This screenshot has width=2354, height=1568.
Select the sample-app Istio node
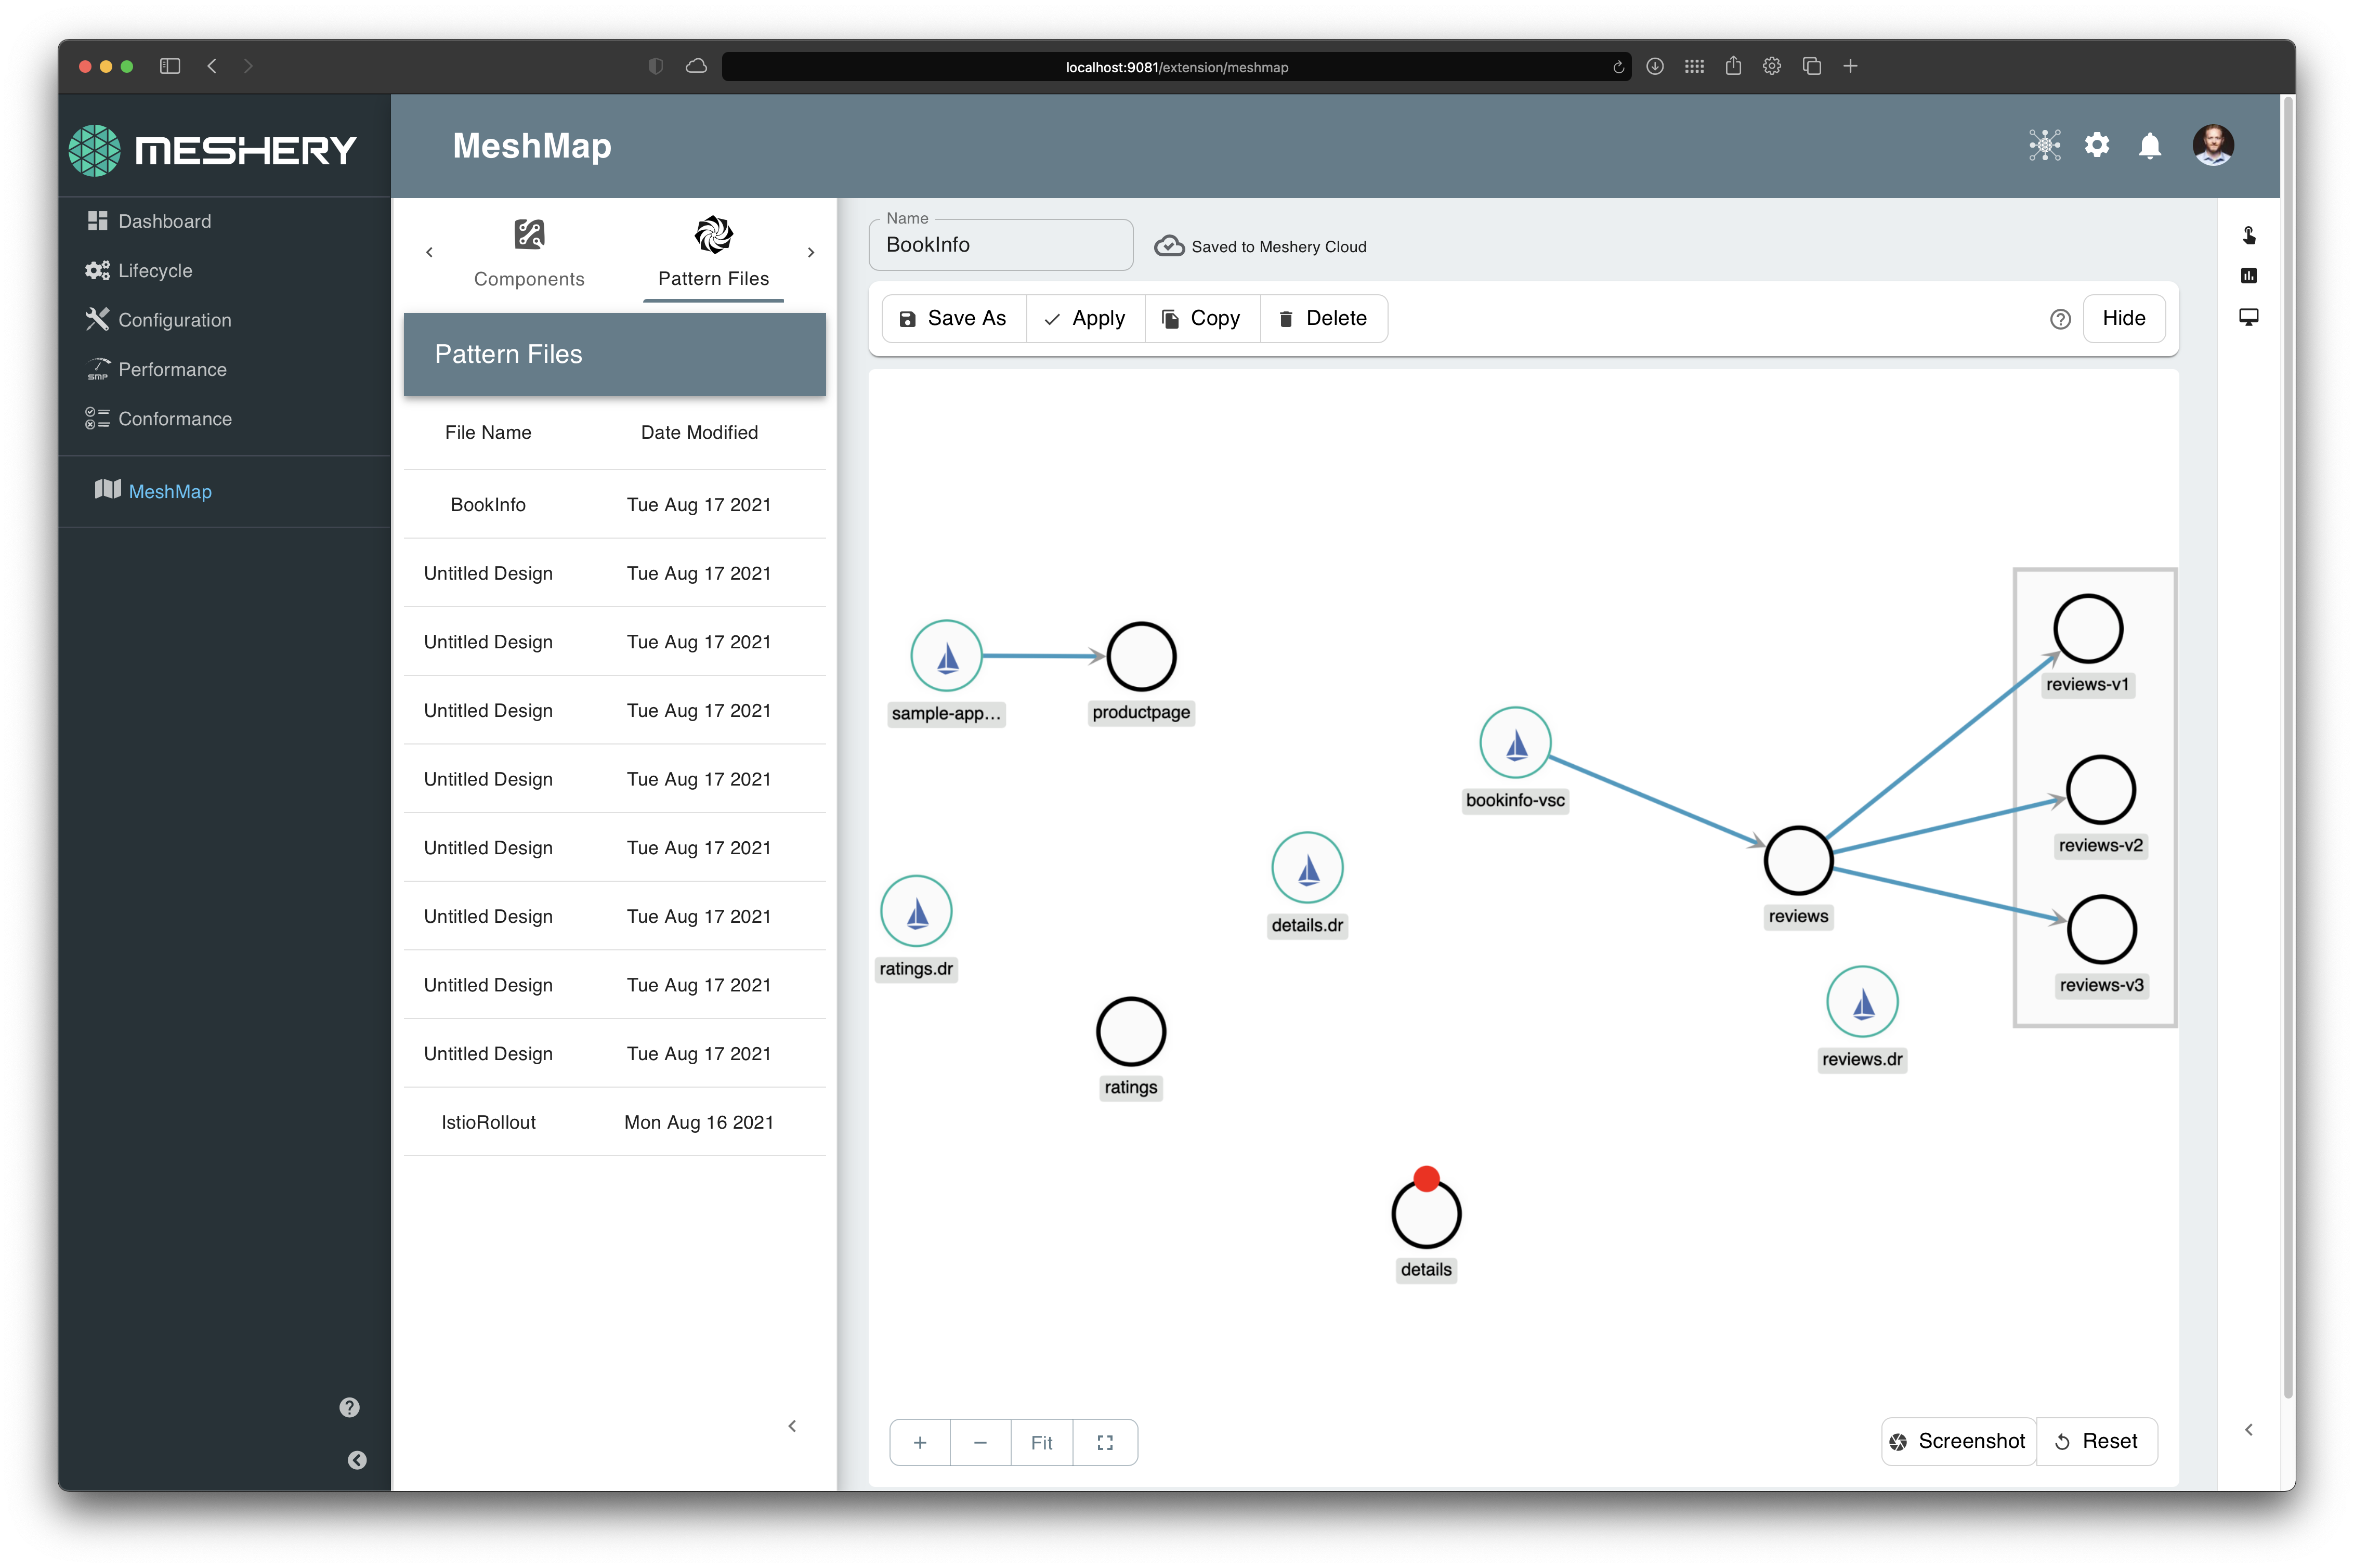click(x=946, y=656)
